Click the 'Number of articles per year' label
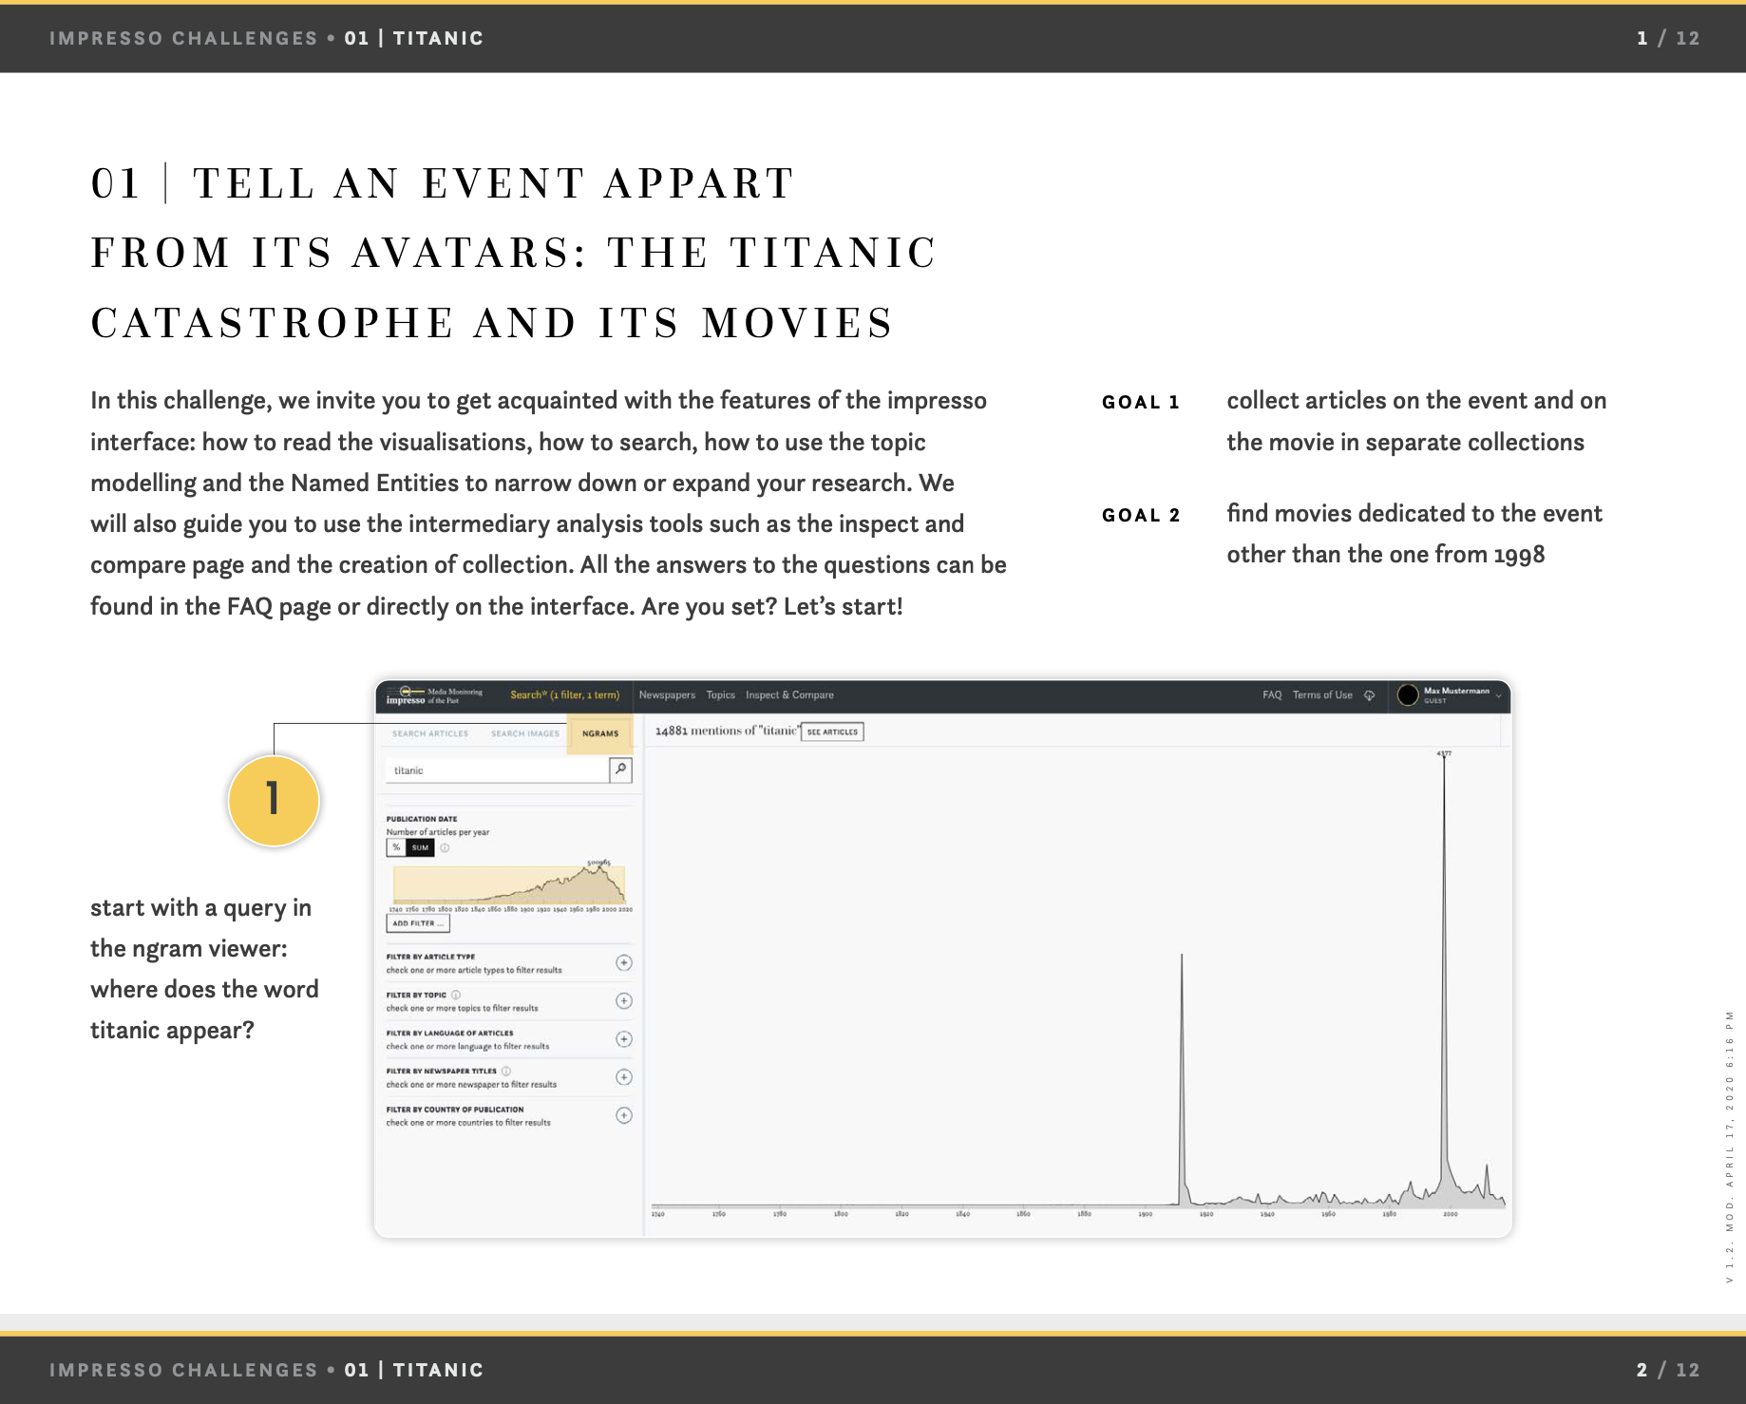1746x1404 pixels. [x=438, y=832]
